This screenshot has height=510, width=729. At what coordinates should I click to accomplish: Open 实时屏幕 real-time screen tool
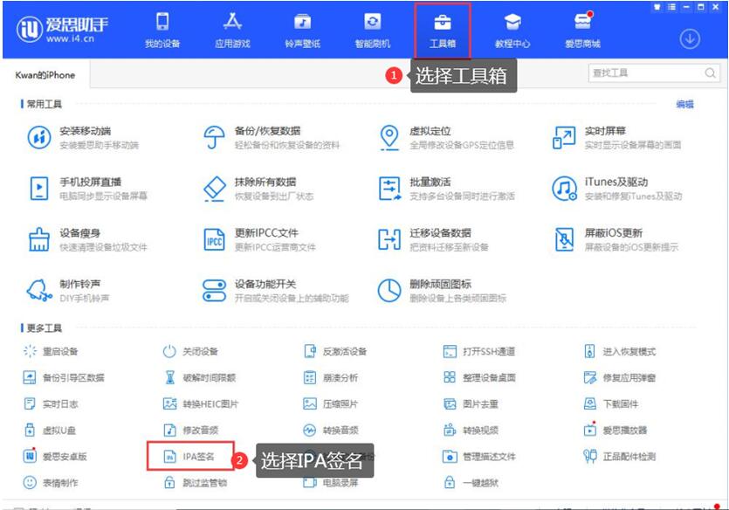click(x=604, y=137)
